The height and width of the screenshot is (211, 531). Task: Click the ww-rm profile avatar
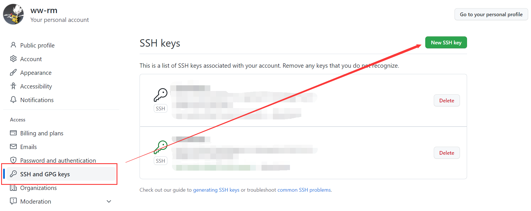[x=13, y=14]
